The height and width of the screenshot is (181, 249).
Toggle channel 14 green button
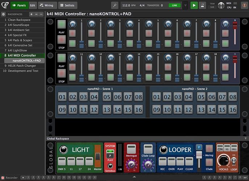coord(130,77)
